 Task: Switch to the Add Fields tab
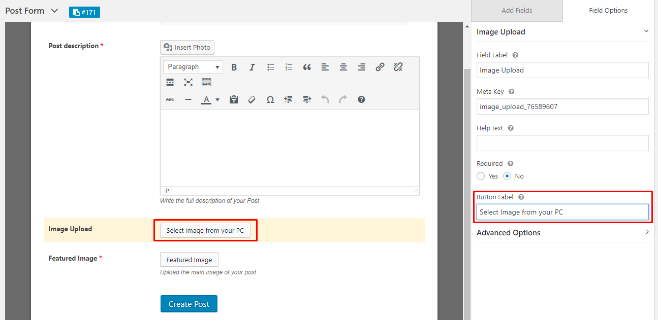(x=517, y=10)
